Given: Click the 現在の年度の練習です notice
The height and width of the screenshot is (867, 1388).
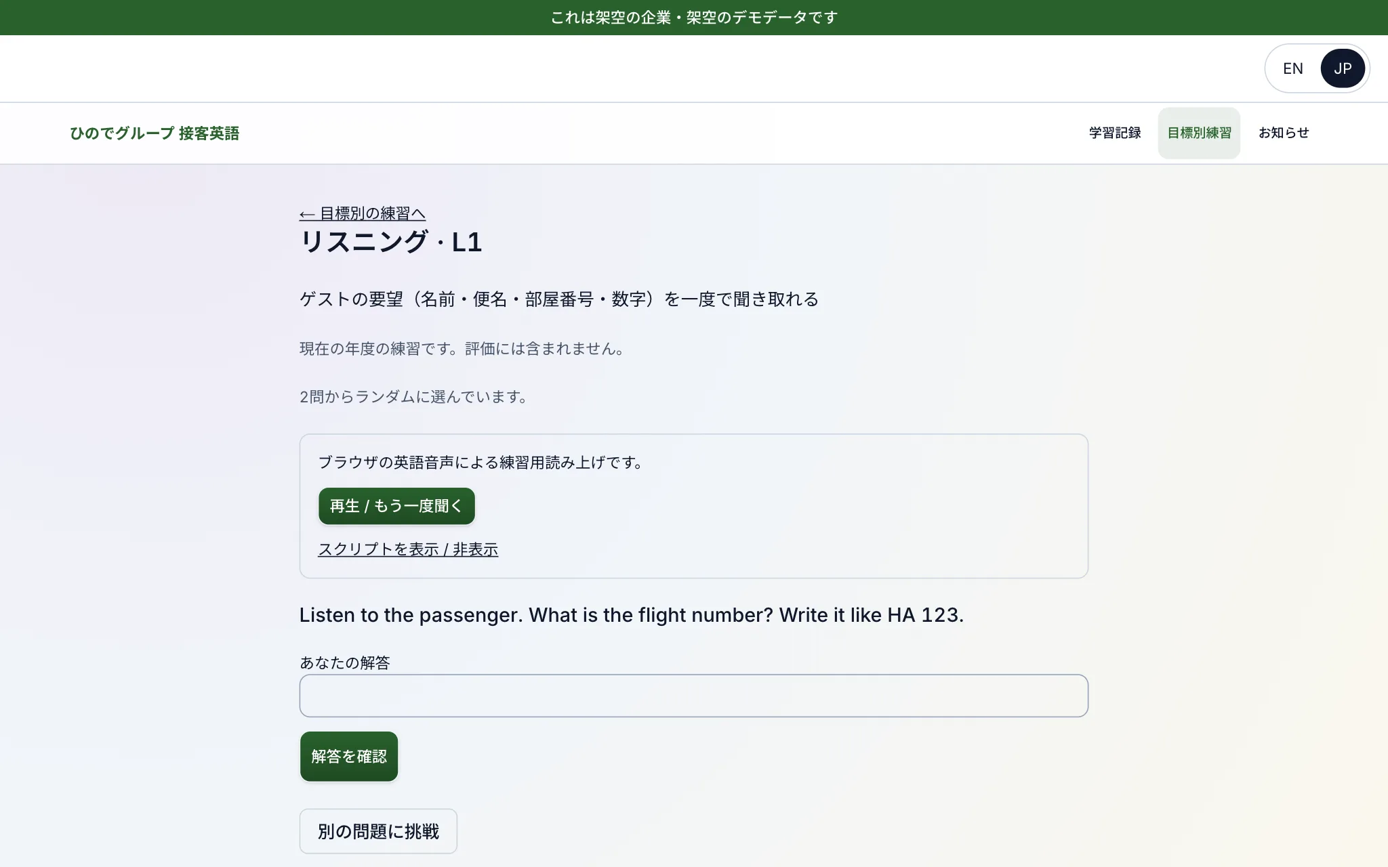Looking at the screenshot, I should [463, 349].
